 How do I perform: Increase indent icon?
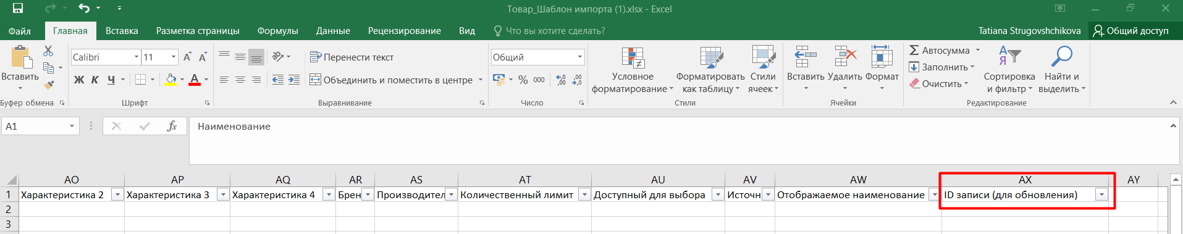pos(294,80)
